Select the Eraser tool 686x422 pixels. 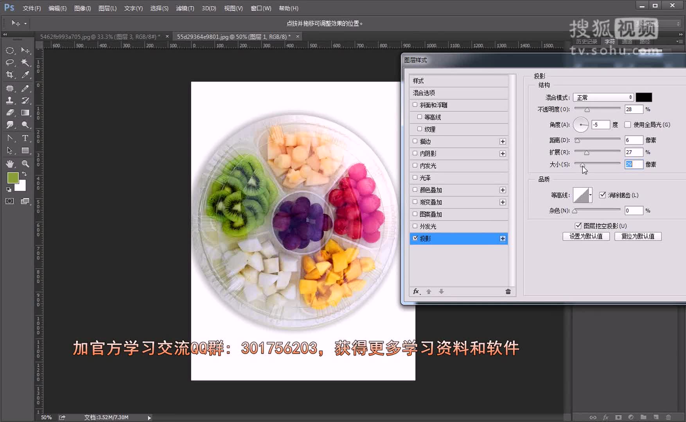coord(10,113)
